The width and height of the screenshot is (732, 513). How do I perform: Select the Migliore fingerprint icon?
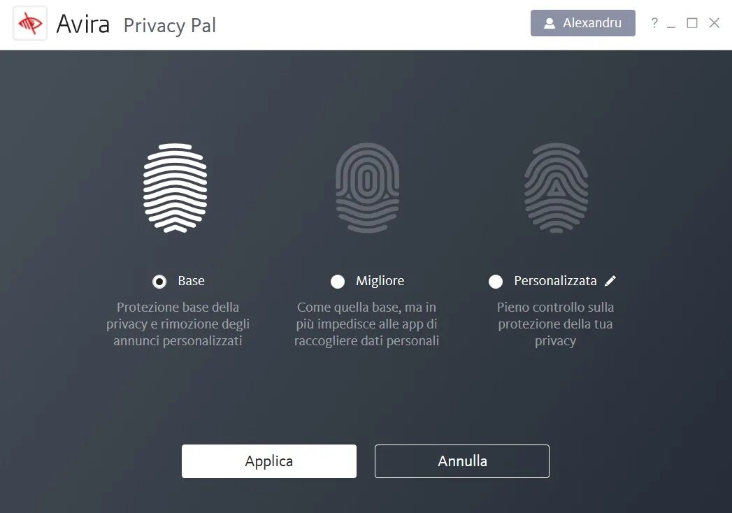(368, 187)
